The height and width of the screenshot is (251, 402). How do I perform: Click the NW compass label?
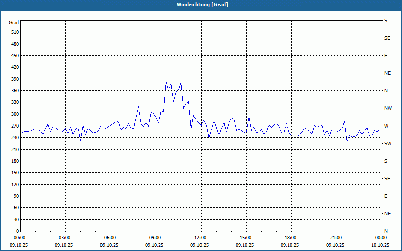[x=388, y=108]
